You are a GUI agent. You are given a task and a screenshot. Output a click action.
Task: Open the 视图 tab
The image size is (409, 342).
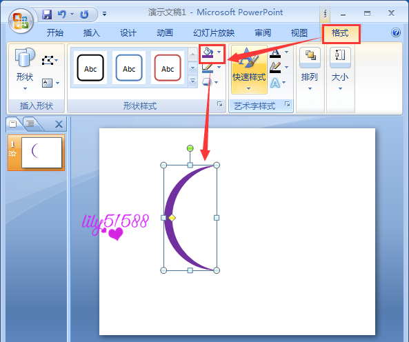point(299,33)
